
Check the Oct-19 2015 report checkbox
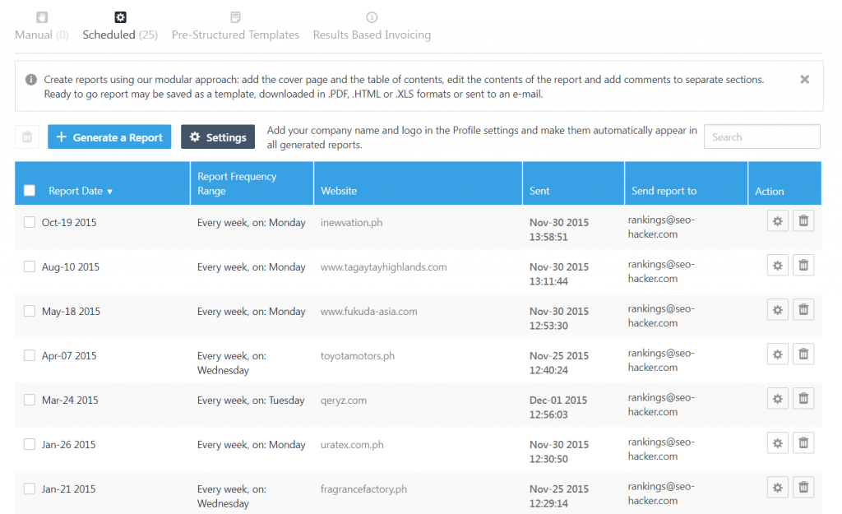tap(30, 222)
